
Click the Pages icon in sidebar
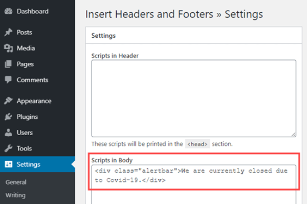pyautogui.click(x=8, y=64)
